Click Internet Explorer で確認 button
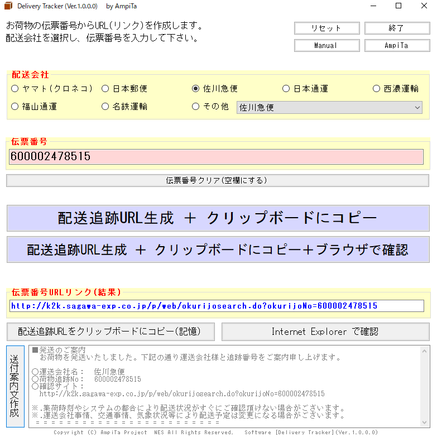The width and height of the screenshot is (437, 437). point(325,332)
